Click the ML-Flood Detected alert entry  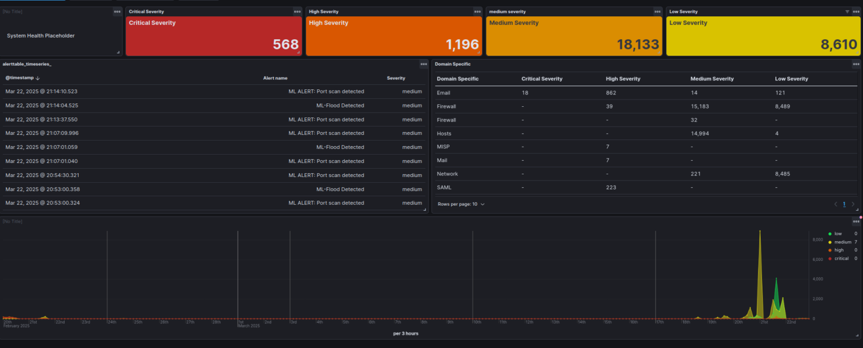(x=340, y=105)
